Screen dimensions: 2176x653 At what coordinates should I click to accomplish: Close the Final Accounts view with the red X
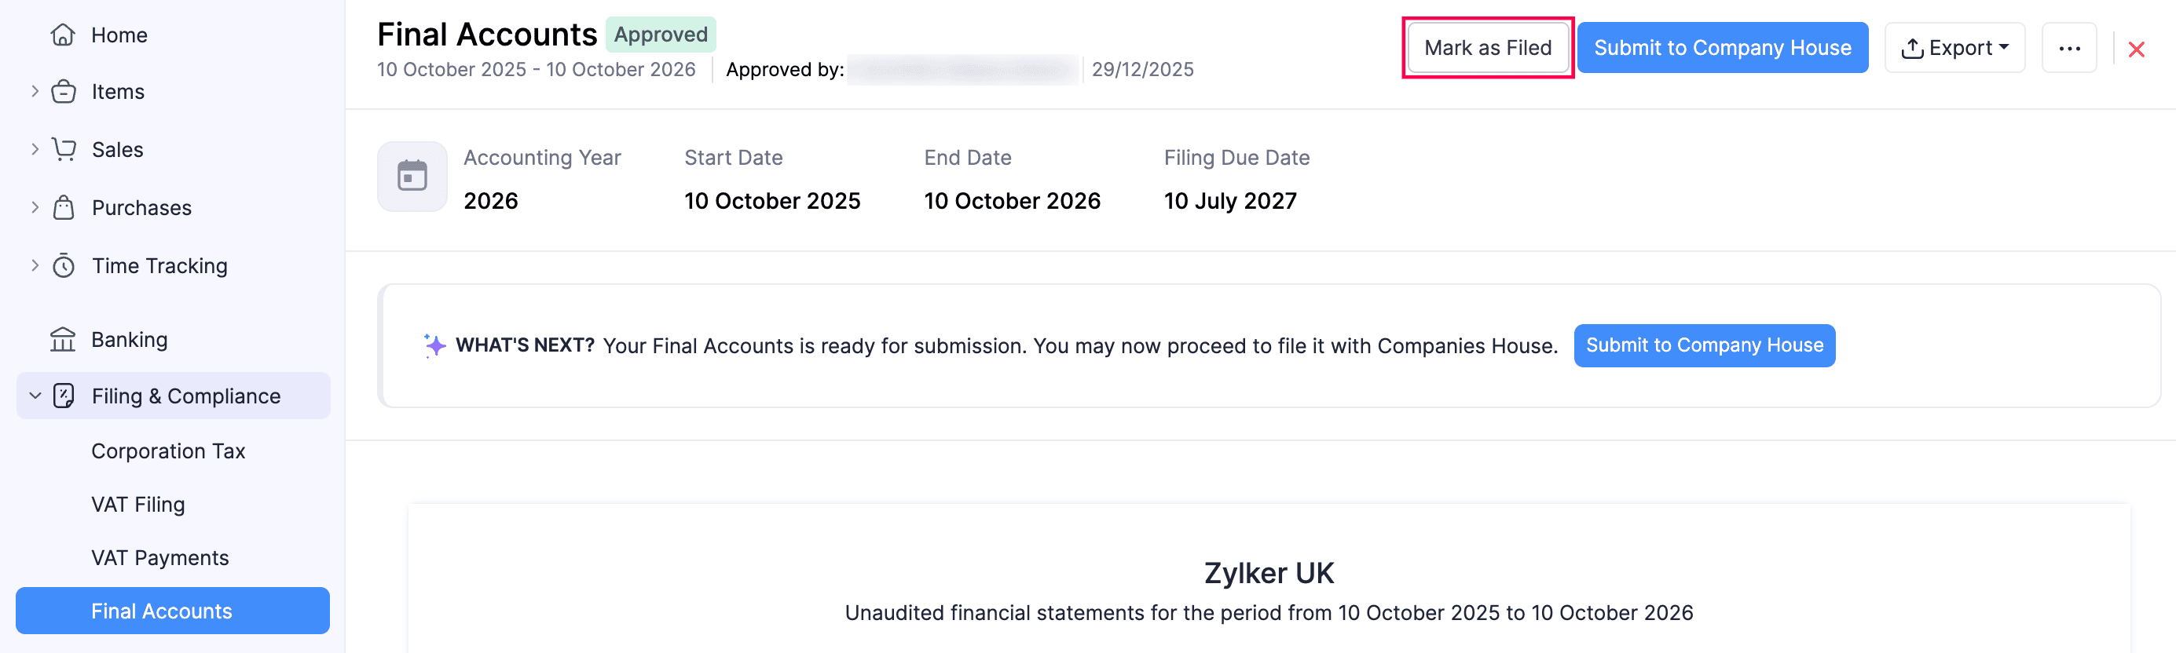pyautogui.click(x=2136, y=49)
